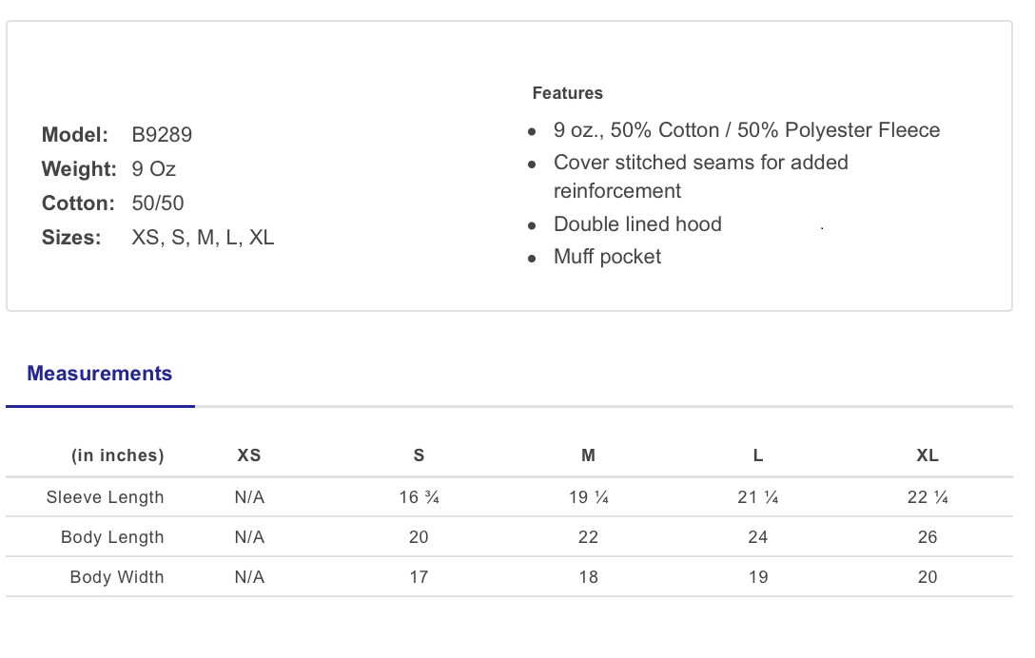
Task: Click the Double lined hood feature
Action: coord(637,224)
